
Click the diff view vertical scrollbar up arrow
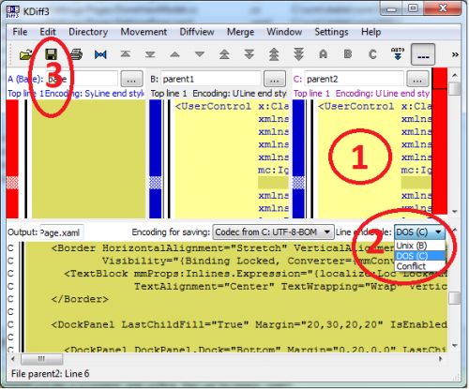pos(455,75)
